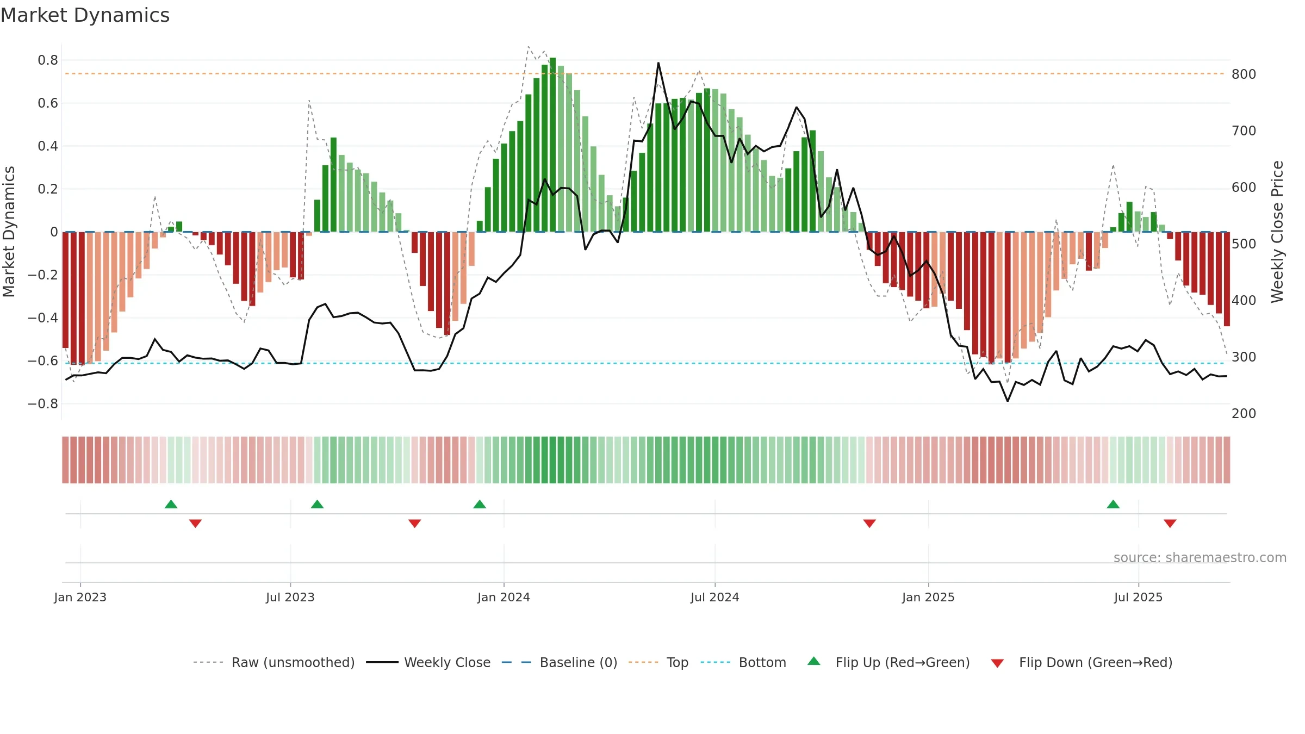The width and height of the screenshot is (1305, 734).
Task: Click the Flip Down marker after Jul 2025
Action: [x=1170, y=524]
